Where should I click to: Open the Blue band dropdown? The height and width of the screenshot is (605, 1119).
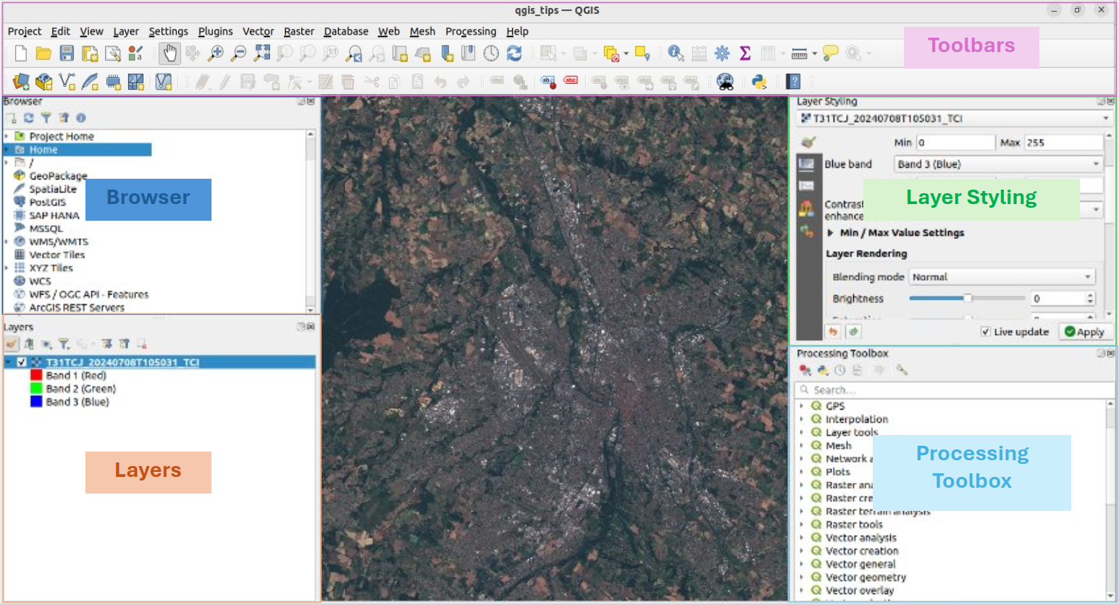(x=998, y=164)
